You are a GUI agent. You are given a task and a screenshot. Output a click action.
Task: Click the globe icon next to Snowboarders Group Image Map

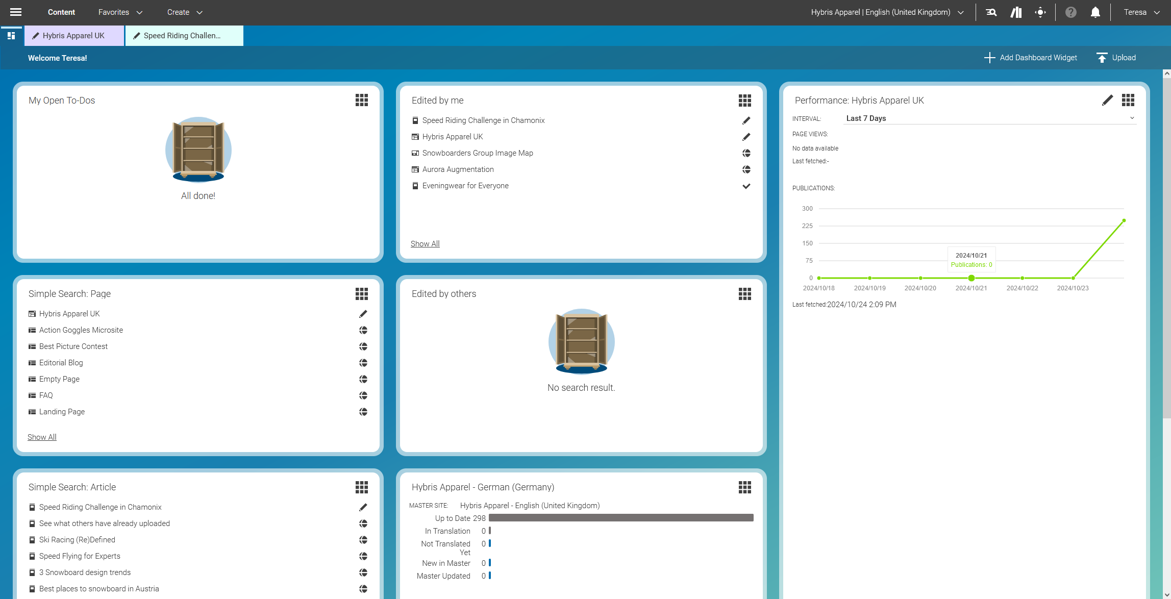746,153
